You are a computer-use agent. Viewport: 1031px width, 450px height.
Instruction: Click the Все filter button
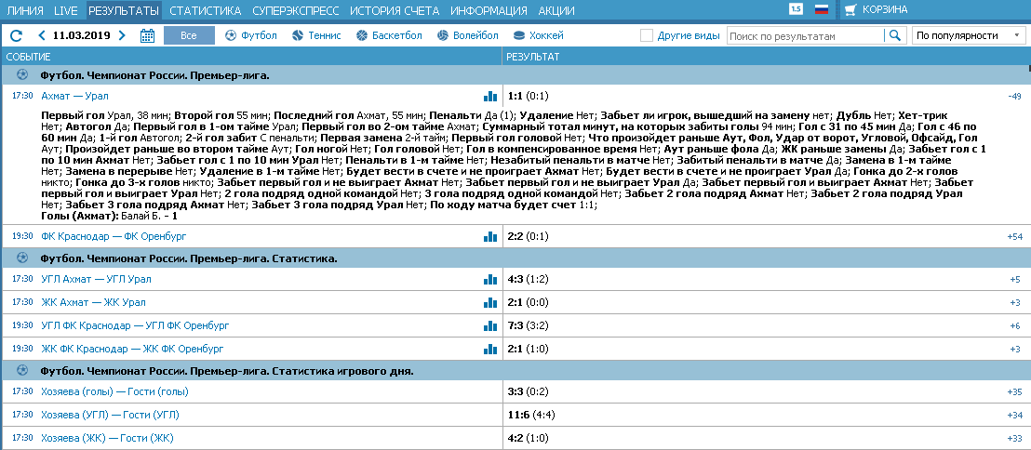click(189, 35)
